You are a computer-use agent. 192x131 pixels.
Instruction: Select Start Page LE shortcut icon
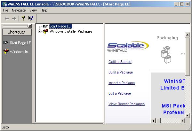(6, 42)
